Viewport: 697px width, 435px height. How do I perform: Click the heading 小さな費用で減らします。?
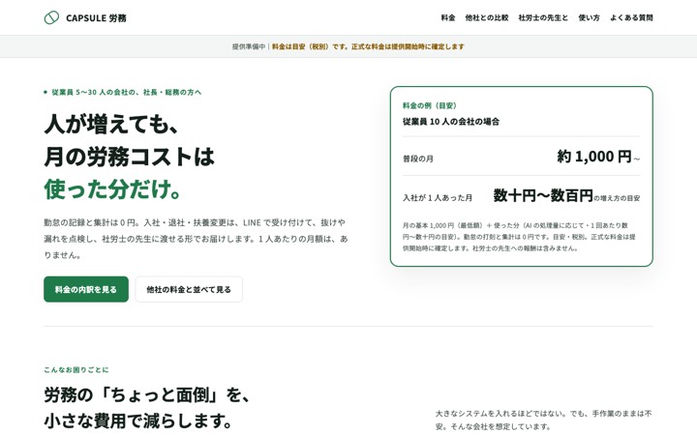pyautogui.click(x=137, y=420)
